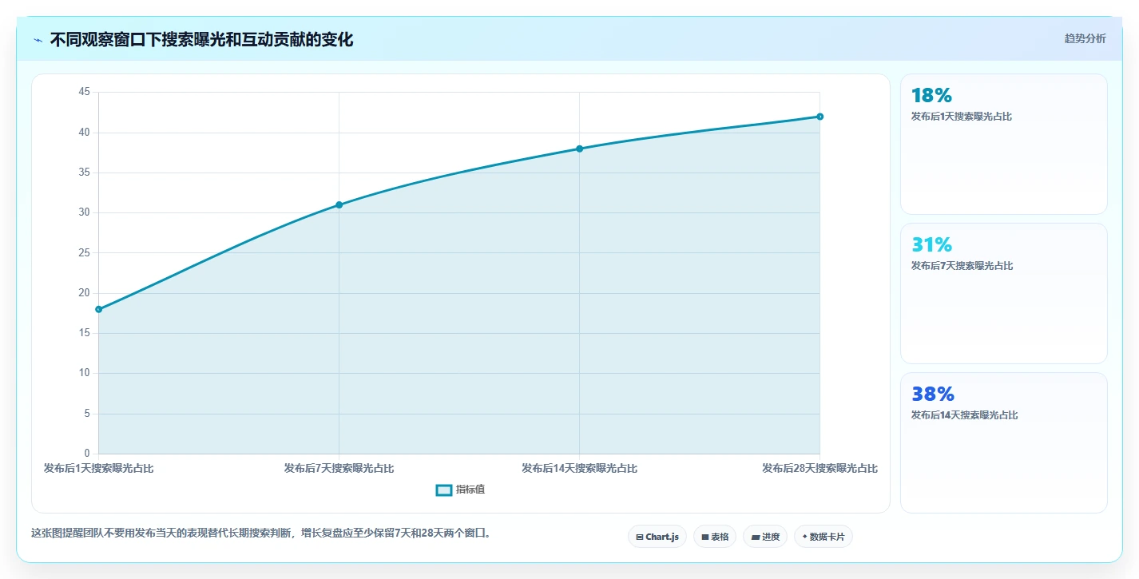Click x-axis label 发布后14天搜索曝光占比
This screenshot has height=579, width=1139.
tap(579, 468)
